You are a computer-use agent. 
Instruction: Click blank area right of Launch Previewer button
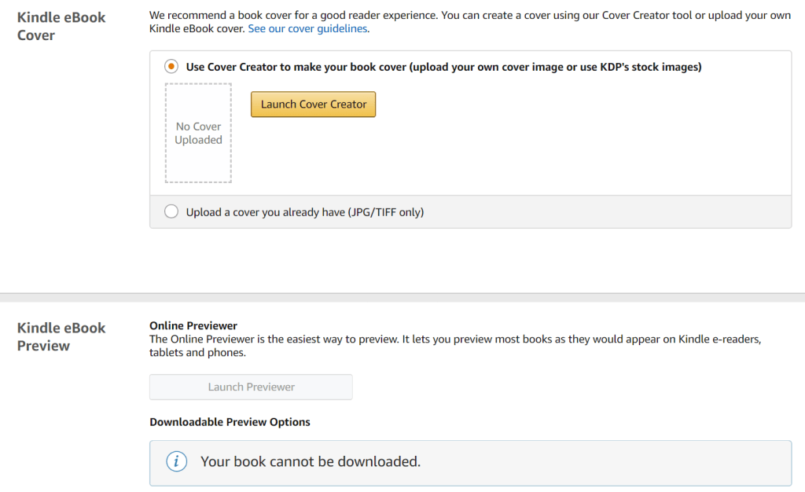tap(566, 387)
